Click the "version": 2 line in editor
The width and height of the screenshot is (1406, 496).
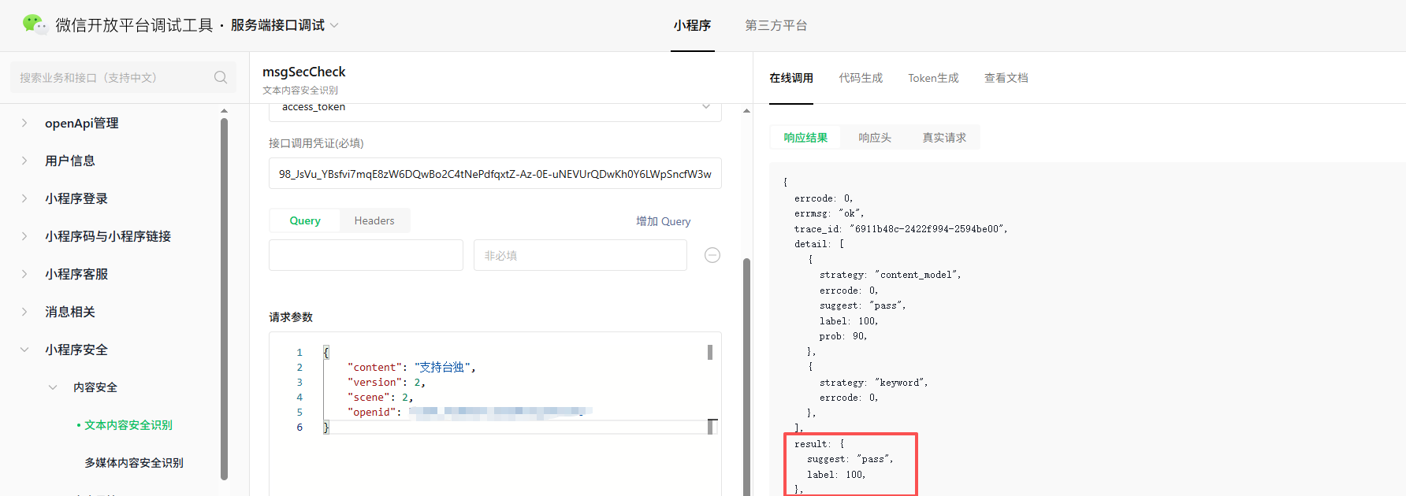386,382
